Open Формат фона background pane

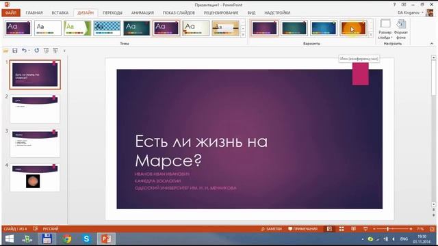point(401,29)
